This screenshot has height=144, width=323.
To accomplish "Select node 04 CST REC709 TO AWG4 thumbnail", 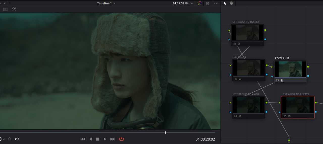I will pyautogui.click(x=248, y=105).
